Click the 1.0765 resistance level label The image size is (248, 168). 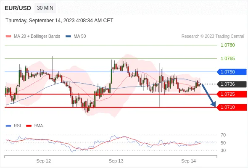click(x=227, y=58)
